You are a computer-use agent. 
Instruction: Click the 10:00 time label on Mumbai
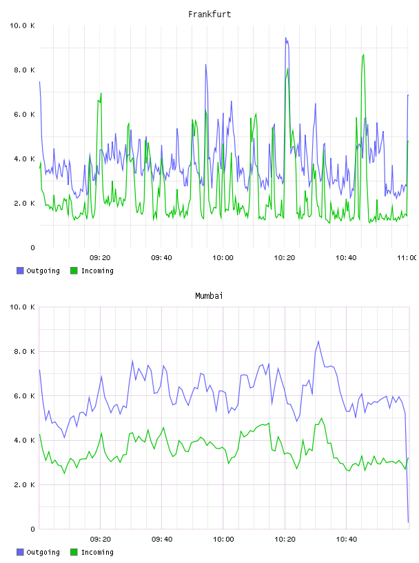pos(223,540)
